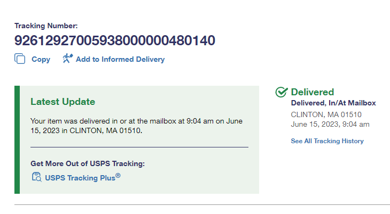Click the Informed Delivery running-mail icon
390x214 pixels.
coord(67,59)
